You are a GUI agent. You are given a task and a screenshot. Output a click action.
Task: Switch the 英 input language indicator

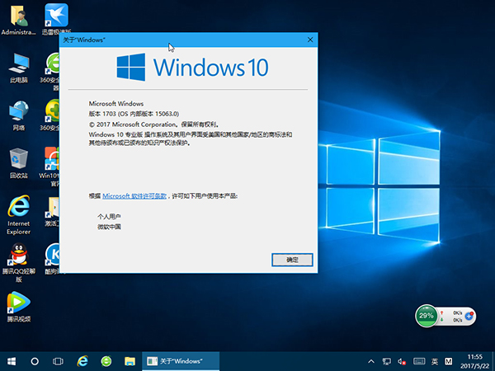434,361
